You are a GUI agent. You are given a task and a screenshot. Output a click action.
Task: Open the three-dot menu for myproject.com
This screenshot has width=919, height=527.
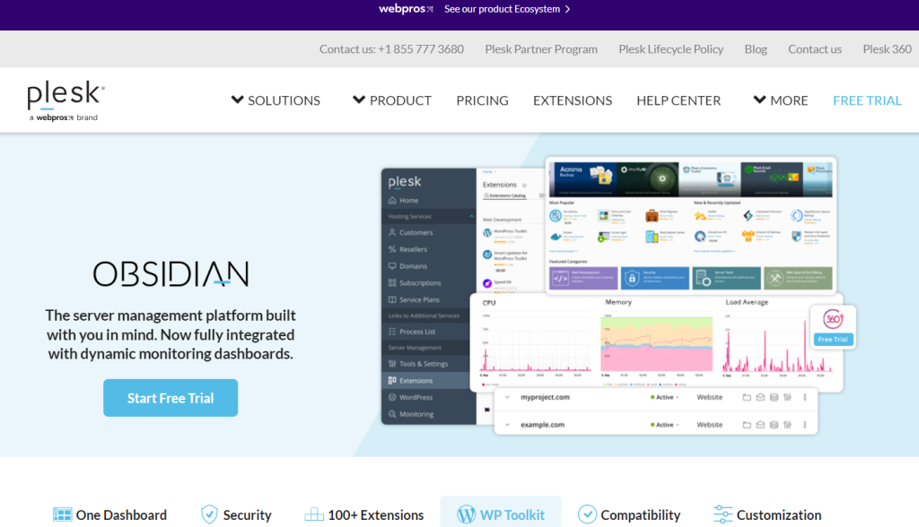[805, 397]
